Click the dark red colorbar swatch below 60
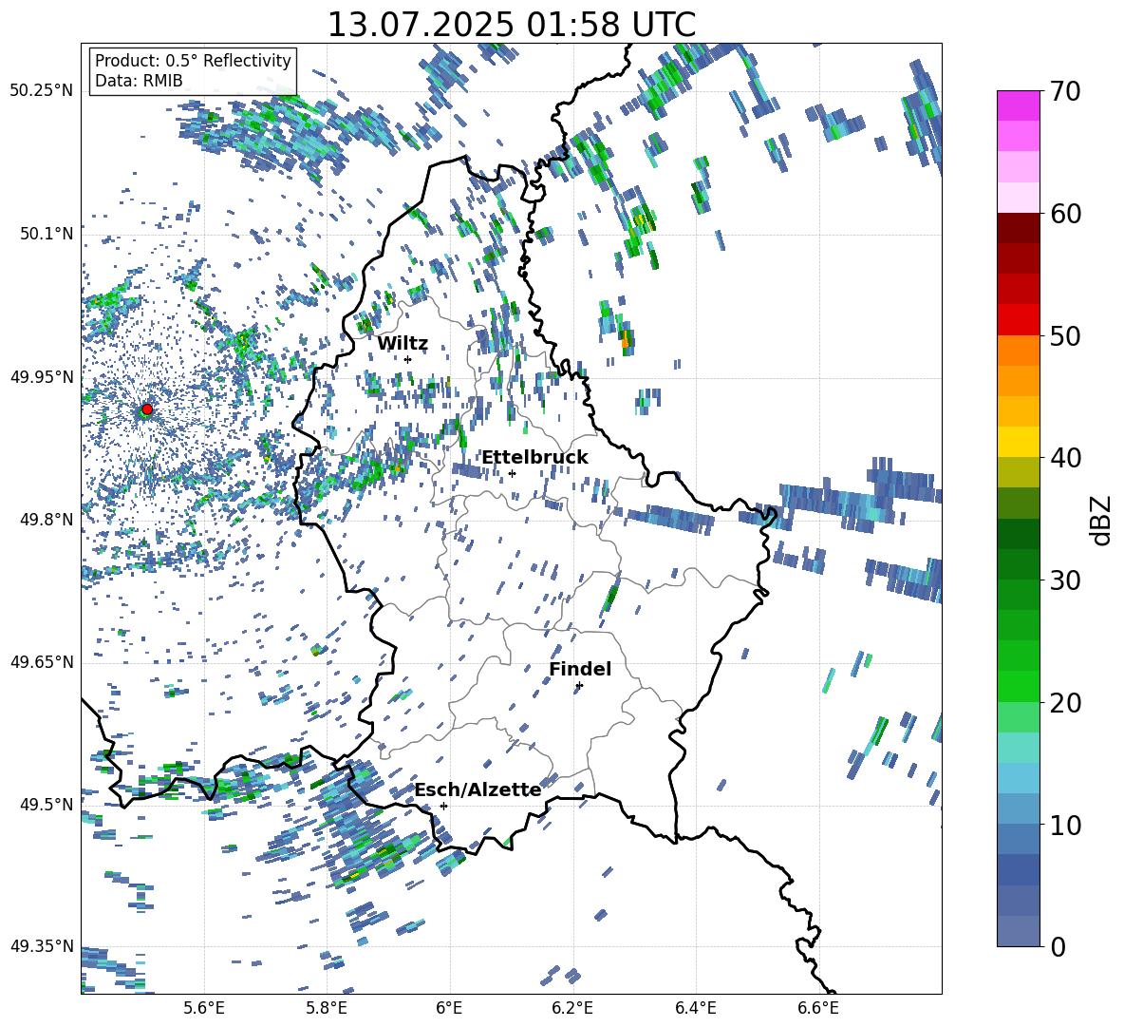Image resolution: width=1124 pixels, height=1027 pixels. pyautogui.click(x=1018, y=228)
